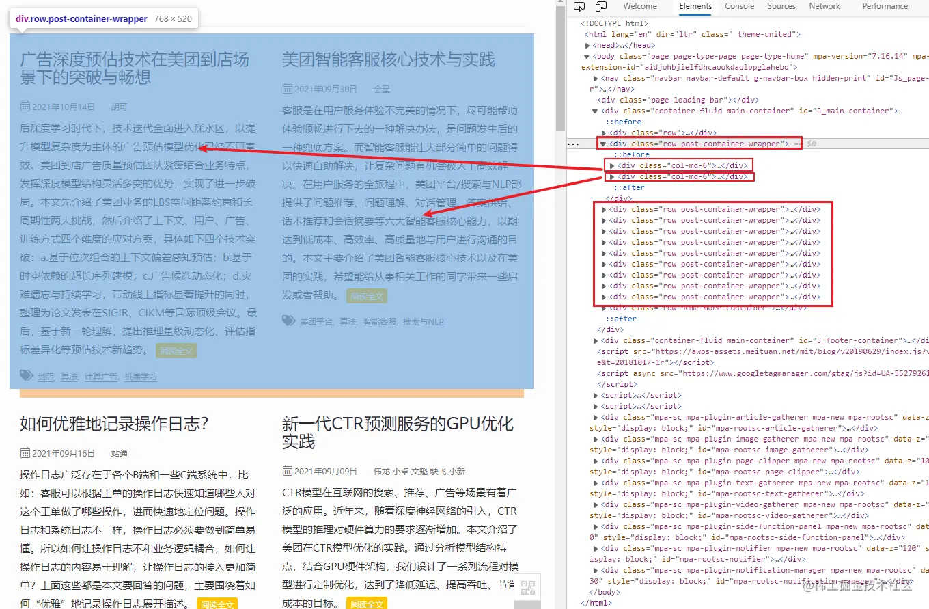
Task: Click the ellipsis beside the selected DOM node
Action: pyautogui.click(x=574, y=144)
